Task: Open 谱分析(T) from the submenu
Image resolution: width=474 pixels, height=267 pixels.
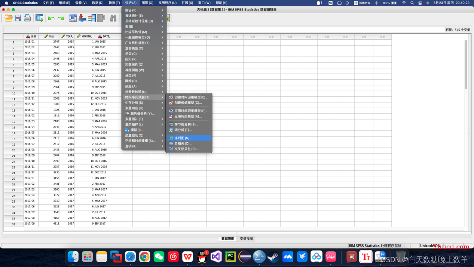Action: pyautogui.click(x=189, y=130)
